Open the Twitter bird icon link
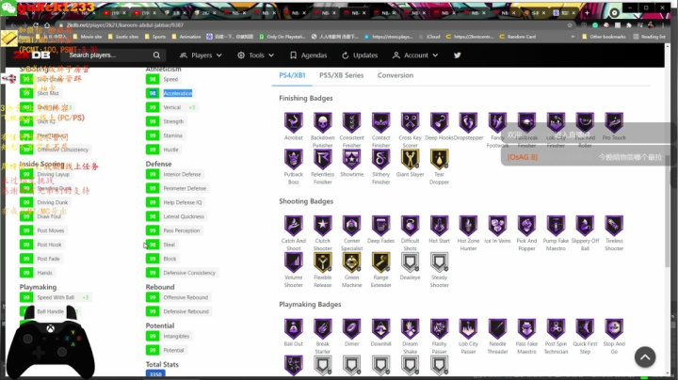The width and height of the screenshot is (678, 380). tap(457, 55)
